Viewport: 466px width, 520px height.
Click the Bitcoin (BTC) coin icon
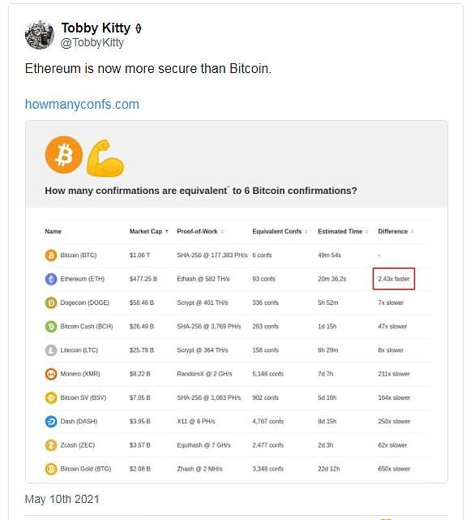point(51,256)
